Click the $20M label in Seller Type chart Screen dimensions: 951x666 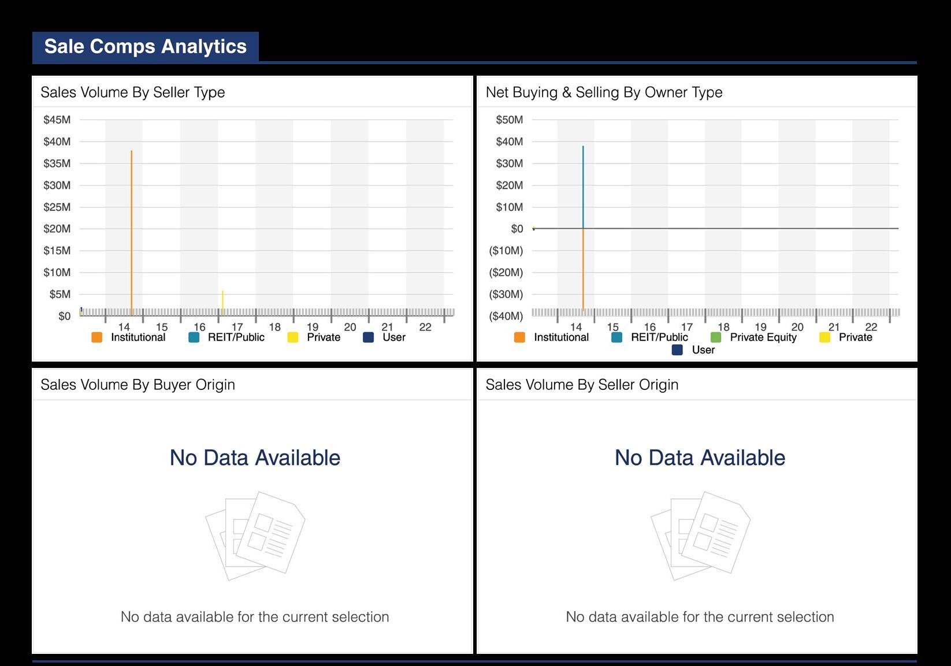57,229
